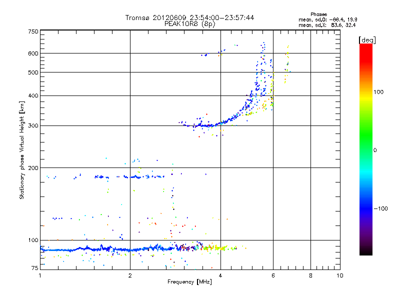Click the '[deg]' colorbar unit label
The height and width of the screenshot is (300, 400).
tap(367, 40)
